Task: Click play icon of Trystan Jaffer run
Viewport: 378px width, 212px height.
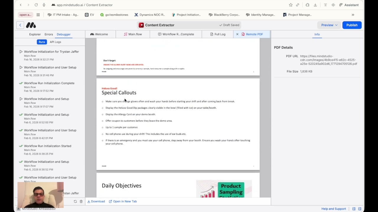Action: click(x=21, y=52)
